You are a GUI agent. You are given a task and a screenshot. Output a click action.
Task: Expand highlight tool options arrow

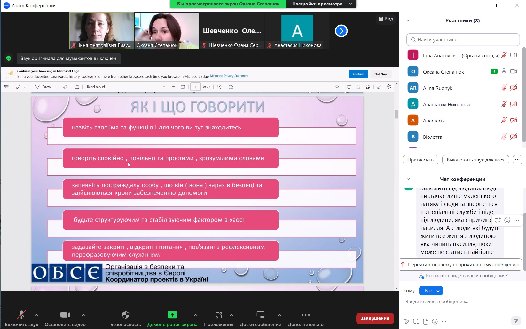[25, 87]
